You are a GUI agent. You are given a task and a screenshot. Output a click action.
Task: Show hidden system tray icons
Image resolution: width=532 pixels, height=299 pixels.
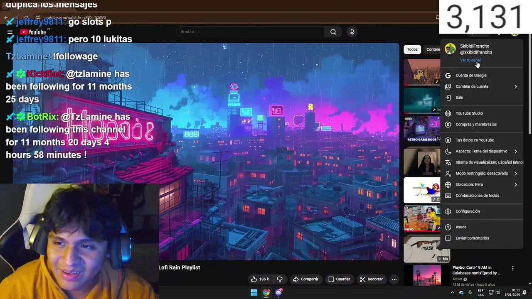[452, 292]
